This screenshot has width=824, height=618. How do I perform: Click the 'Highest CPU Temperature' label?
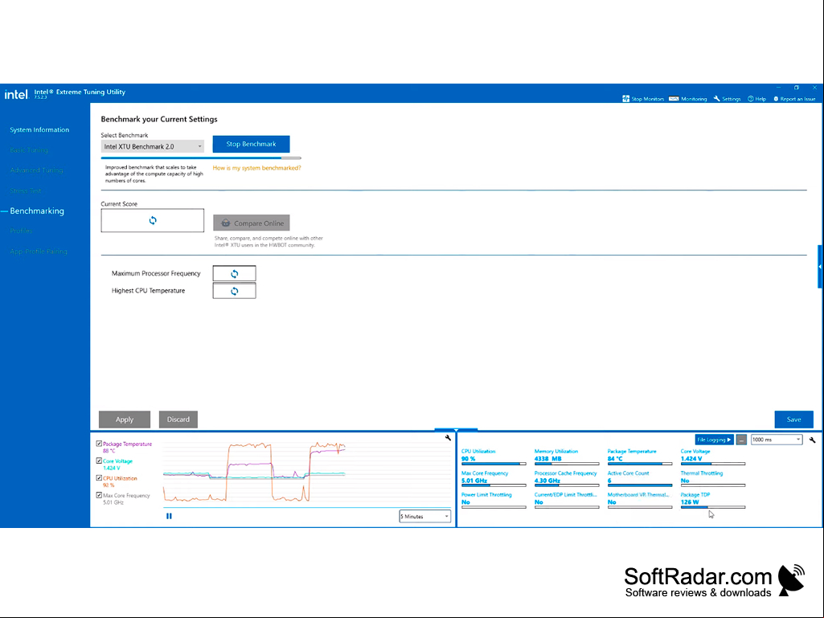(x=148, y=291)
